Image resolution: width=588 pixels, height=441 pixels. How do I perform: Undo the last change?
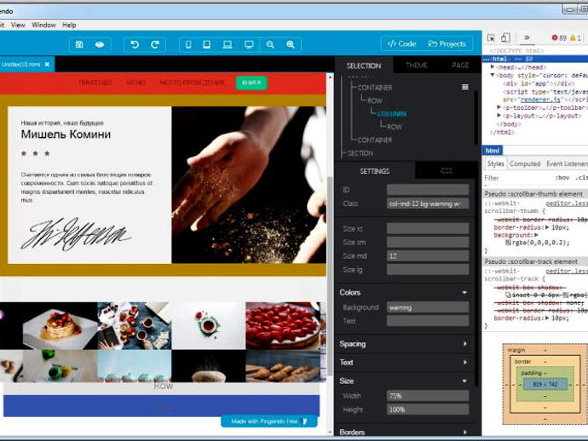(135, 44)
